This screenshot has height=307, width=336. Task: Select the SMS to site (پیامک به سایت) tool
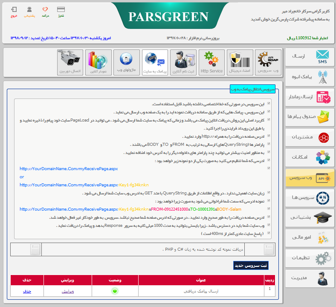click(155, 62)
